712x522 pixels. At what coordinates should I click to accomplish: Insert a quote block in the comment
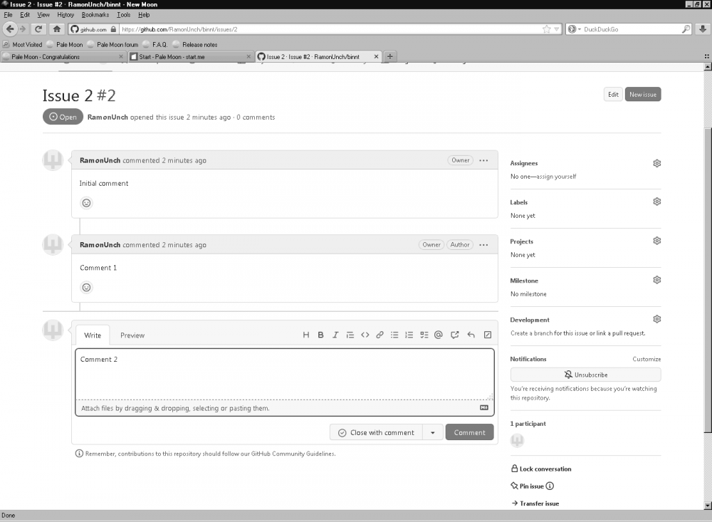pos(350,335)
